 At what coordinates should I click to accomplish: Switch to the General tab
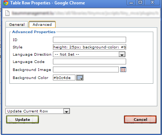tap(17, 24)
